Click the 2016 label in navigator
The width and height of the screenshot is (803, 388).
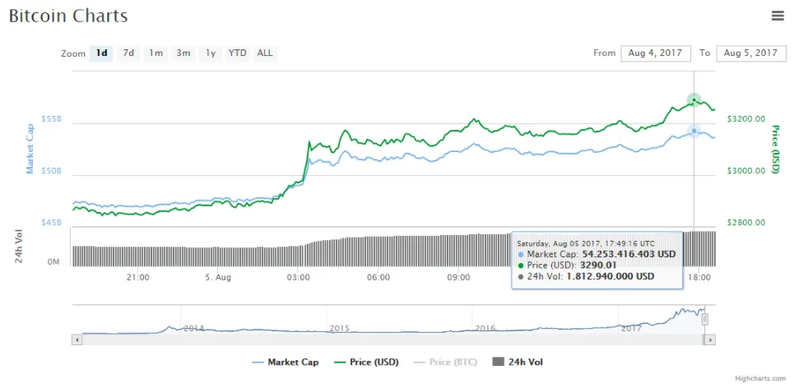(485, 328)
